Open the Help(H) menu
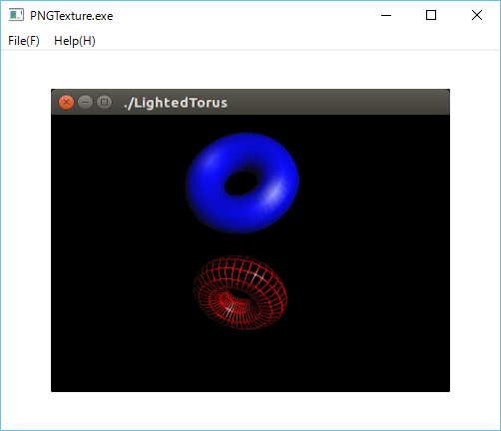 point(75,41)
